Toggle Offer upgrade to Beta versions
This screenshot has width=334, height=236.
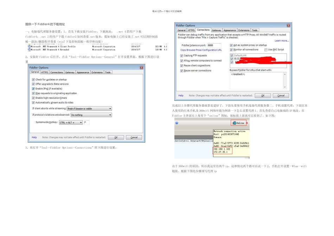tap(33, 84)
